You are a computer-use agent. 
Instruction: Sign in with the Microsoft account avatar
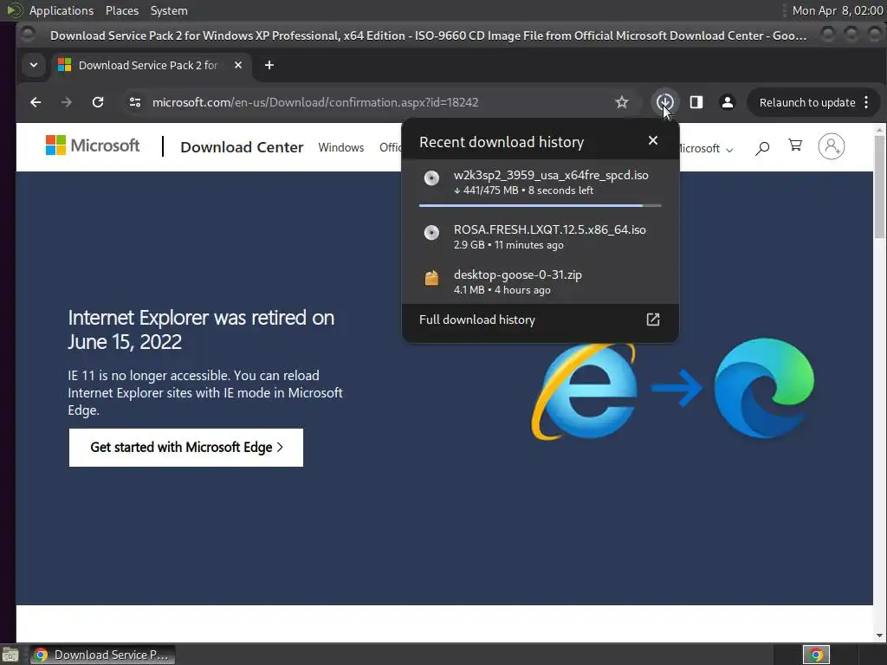pos(831,146)
